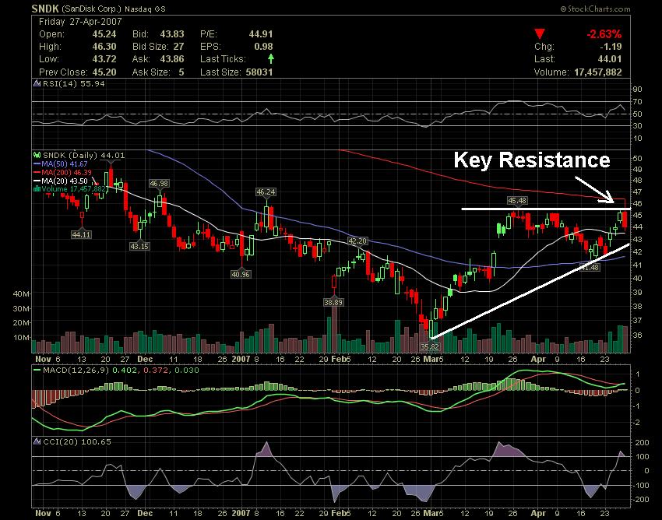
Task: Click the Bid value 43.83
Action: click(172, 34)
